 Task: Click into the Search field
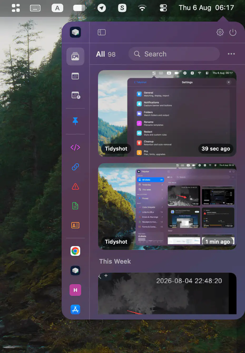(x=174, y=54)
